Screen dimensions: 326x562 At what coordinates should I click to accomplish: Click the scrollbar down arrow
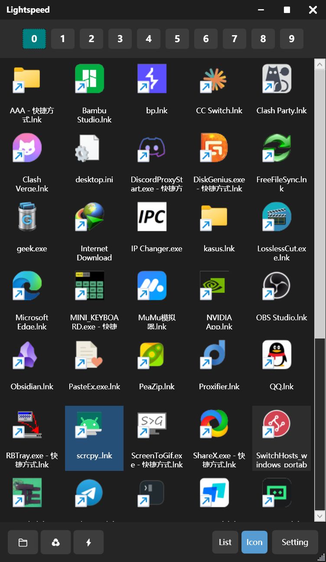pyautogui.click(x=320, y=516)
